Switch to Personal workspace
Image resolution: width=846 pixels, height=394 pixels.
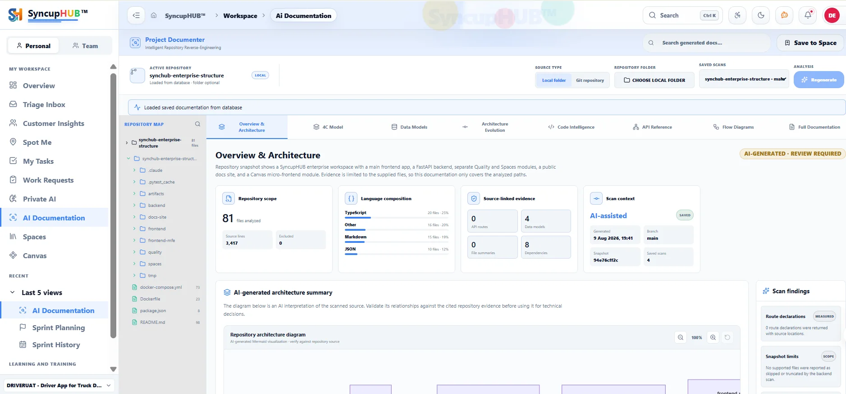click(33, 45)
